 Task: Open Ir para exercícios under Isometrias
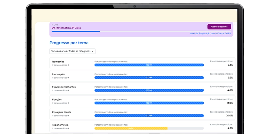[x=60, y=65]
